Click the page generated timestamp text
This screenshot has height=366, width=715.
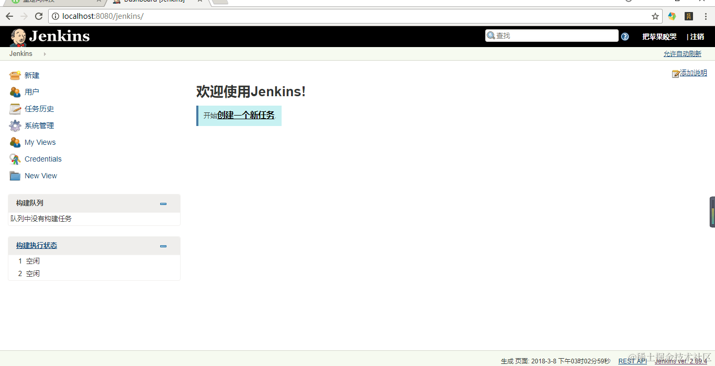click(555, 361)
